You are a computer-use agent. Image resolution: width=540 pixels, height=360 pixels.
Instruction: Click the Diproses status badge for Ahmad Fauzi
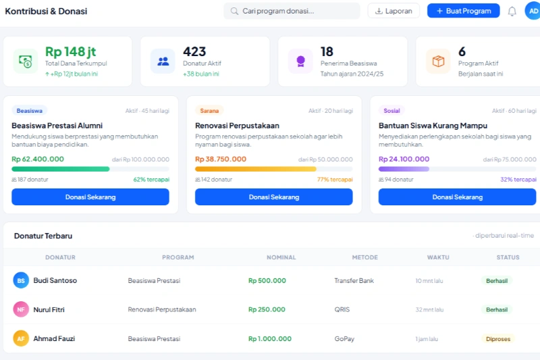[498, 339]
